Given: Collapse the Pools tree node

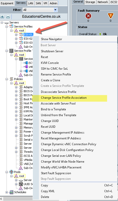Looking at the screenshot, I should 7,172.
